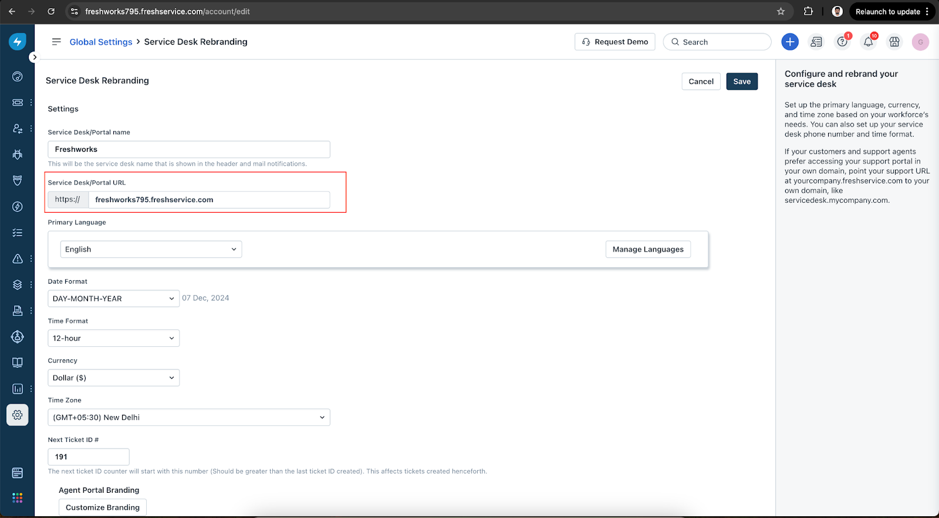This screenshot has width=939, height=518.
Task: Click the Request Demo button
Action: pyautogui.click(x=614, y=42)
